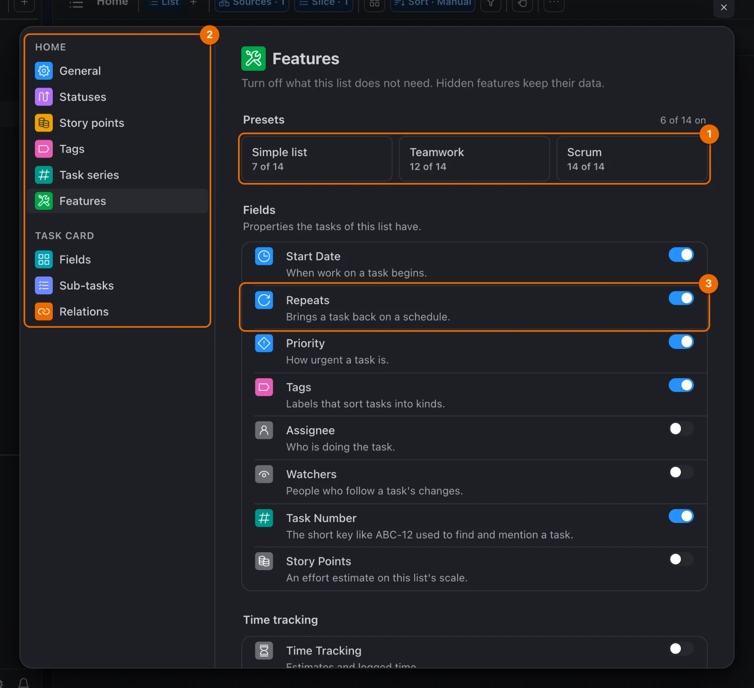Click the "6 of 14 on" counter text
754x688 pixels.
click(x=683, y=120)
